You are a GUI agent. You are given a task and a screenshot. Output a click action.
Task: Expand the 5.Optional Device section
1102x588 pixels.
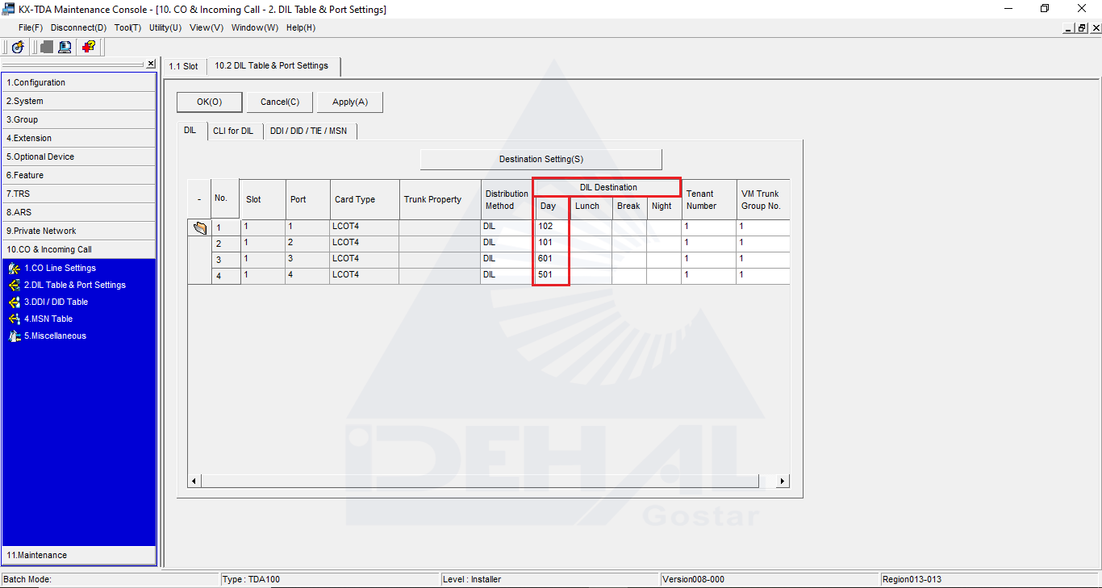click(x=79, y=156)
